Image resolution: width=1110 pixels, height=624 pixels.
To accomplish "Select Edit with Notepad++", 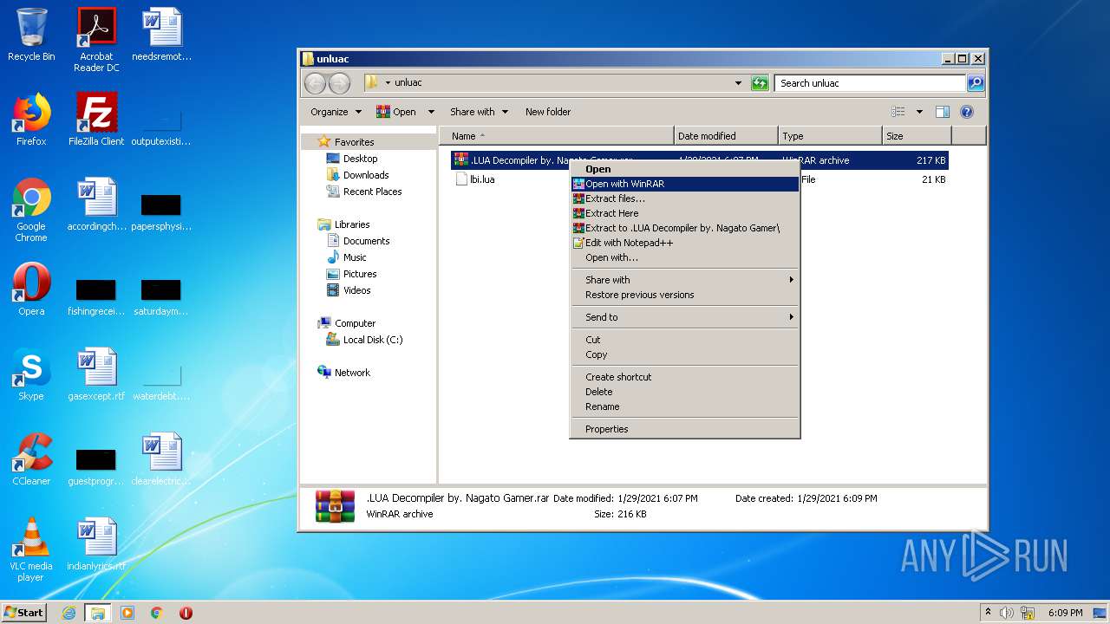I will (684, 243).
